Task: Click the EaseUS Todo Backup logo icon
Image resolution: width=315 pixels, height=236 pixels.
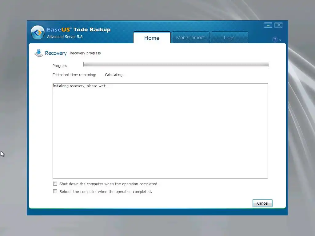Action: [38, 32]
